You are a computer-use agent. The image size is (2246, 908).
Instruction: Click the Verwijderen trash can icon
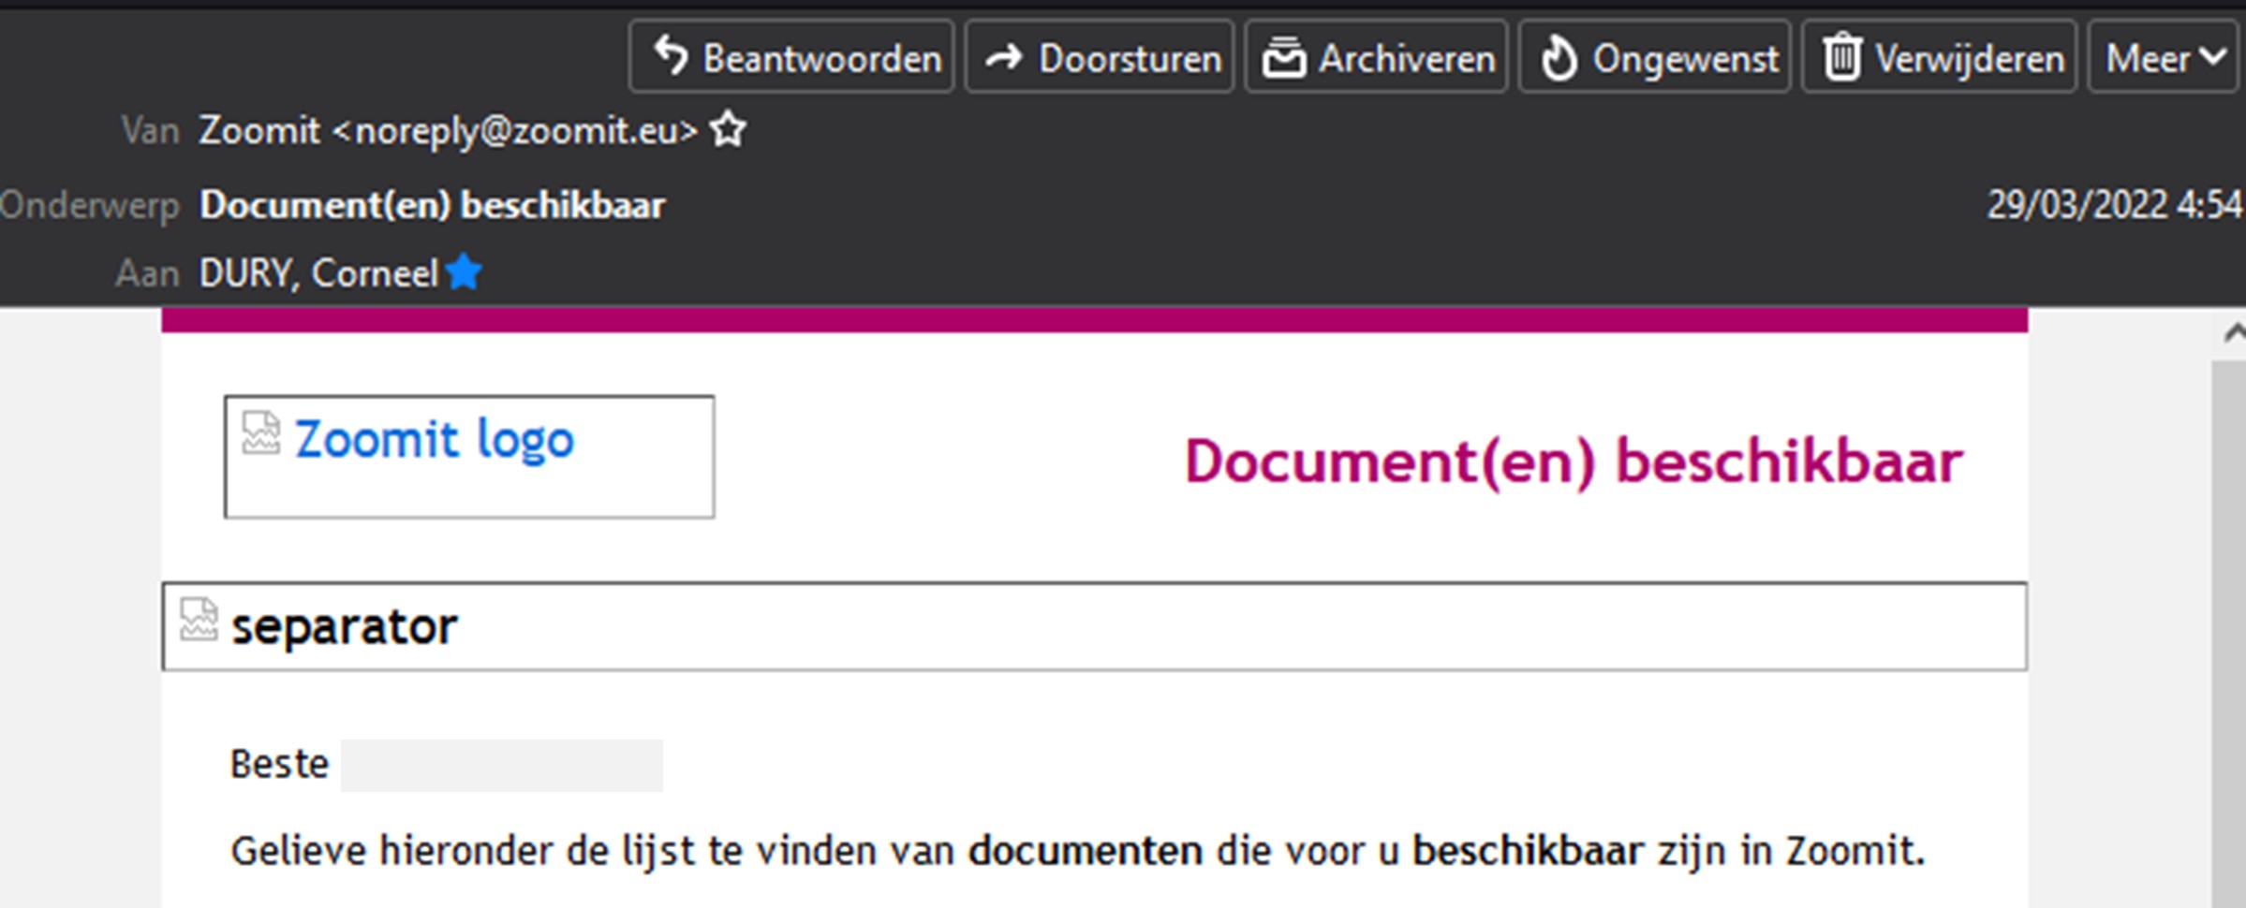(x=1844, y=57)
